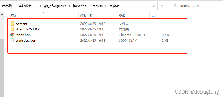Refresh the report folder view
223x97 pixels.
point(162,6)
